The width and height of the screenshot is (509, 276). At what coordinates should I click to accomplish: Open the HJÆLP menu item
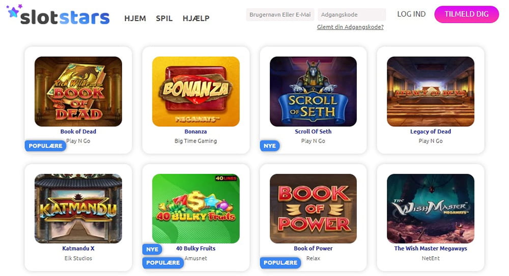[x=196, y=18]
